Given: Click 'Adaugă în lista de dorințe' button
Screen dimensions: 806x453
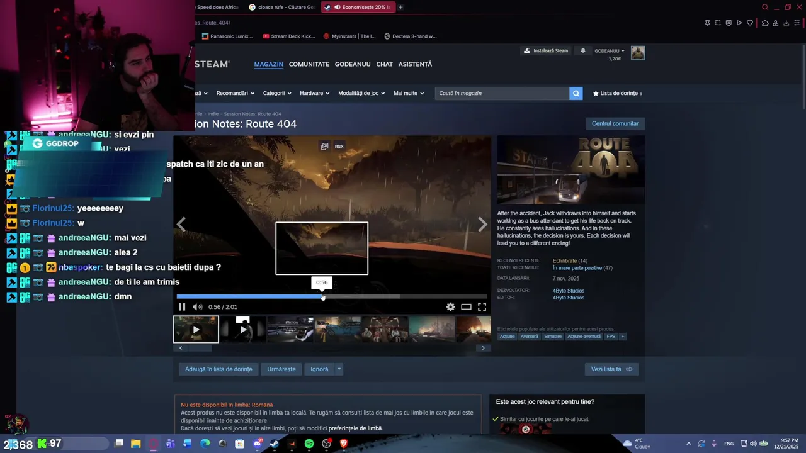Looking at the screenshot, I should 219,369.
